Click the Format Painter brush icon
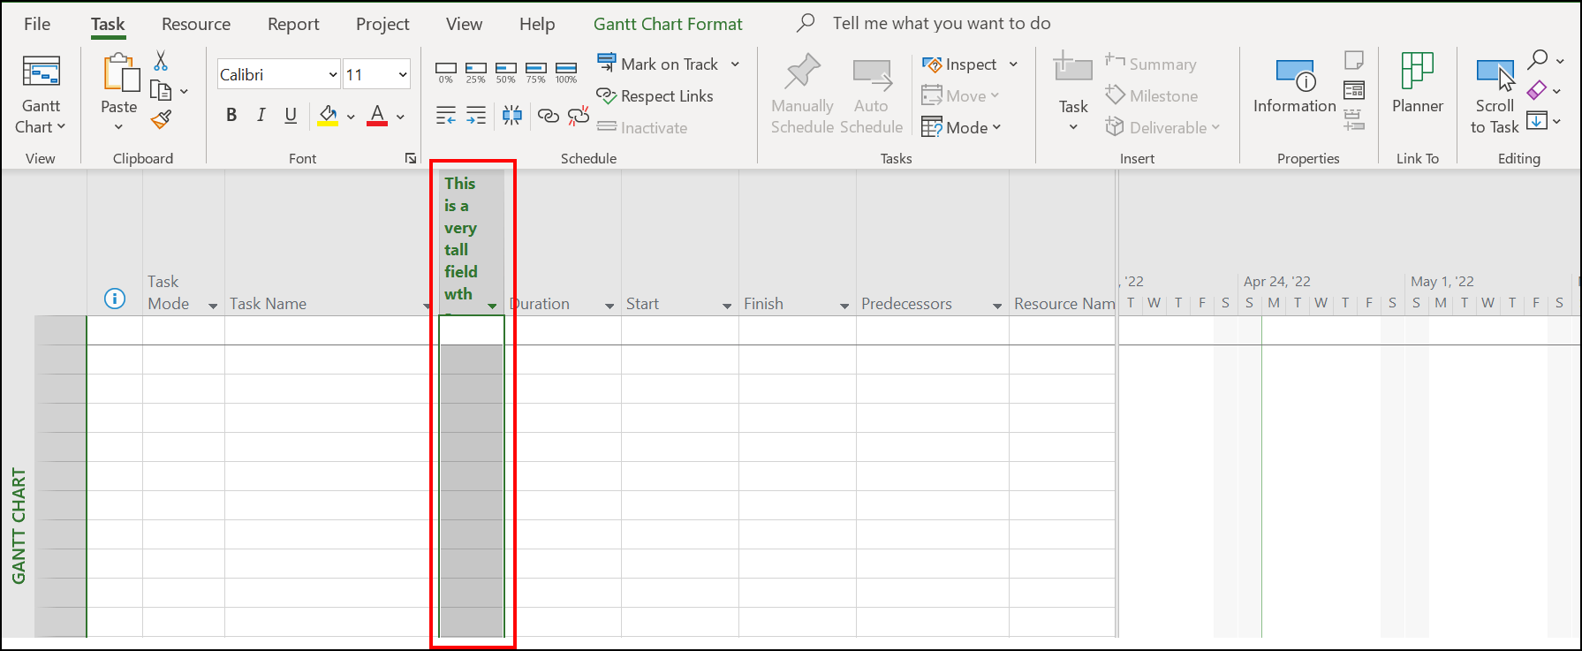1582x651 pixels. coord(161,119)
